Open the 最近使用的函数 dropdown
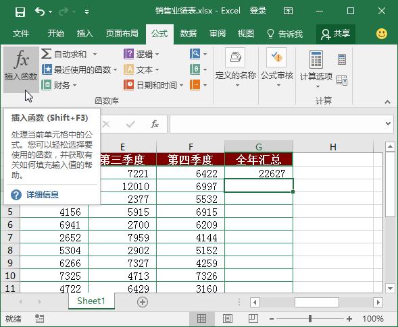This screenshot has width=398, height=327. click(x=79, y=69)
